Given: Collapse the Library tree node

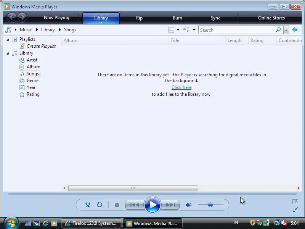Looking at the screenshot, I should click(8, 53).
